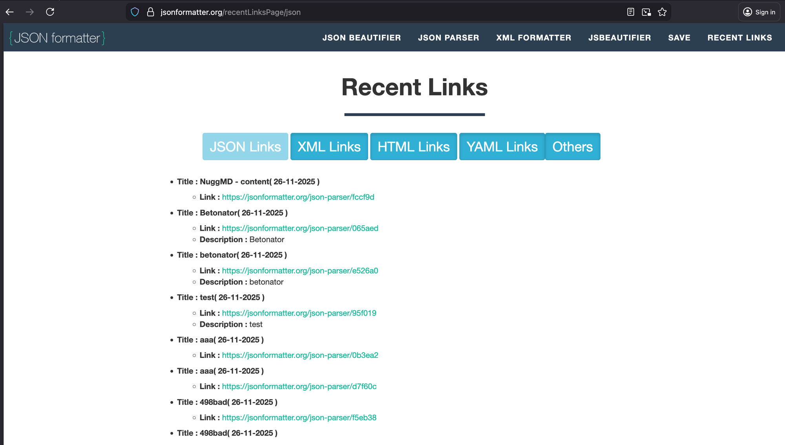Click the picture-in-picture icon in address bar
The width and height of the screenshot is (785, 445).
click(x=646, y=12)
